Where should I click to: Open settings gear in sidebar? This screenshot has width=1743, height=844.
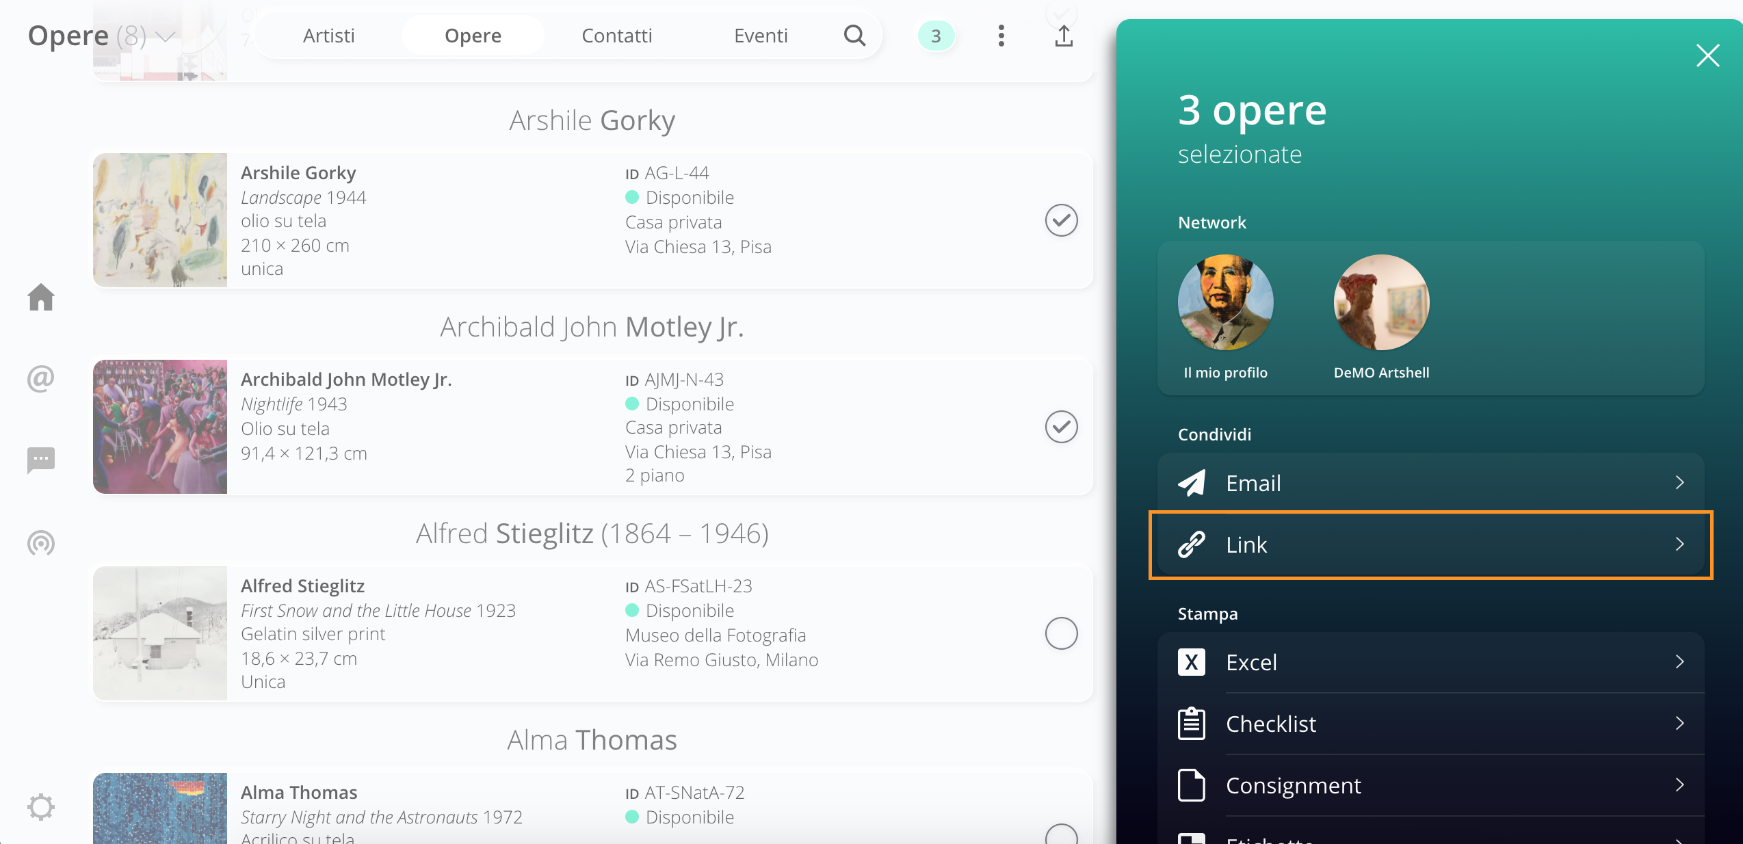pyautogui.click(x=41, y=807)
